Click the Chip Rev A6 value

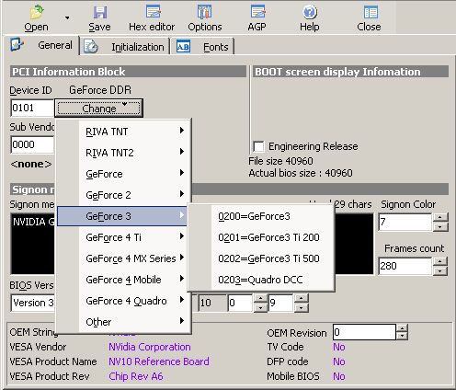136,376
